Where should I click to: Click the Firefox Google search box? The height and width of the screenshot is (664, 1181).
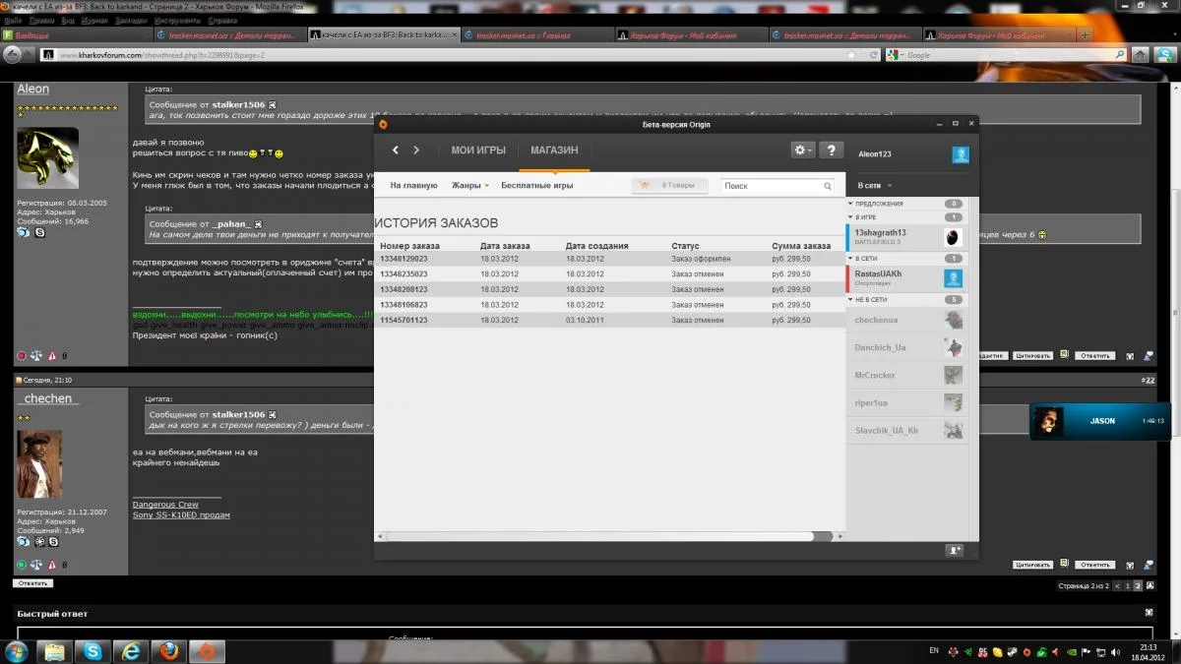coord(1004,55)
